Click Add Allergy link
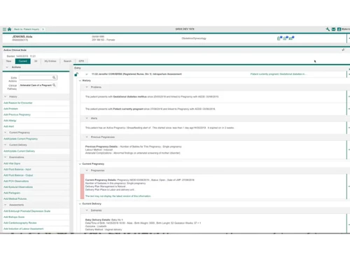The image size is (350, 263). (x=10, y=121)
